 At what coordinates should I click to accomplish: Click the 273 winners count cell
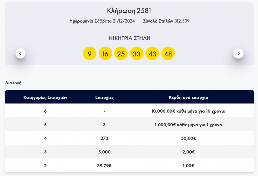click(x=104, y=138)
